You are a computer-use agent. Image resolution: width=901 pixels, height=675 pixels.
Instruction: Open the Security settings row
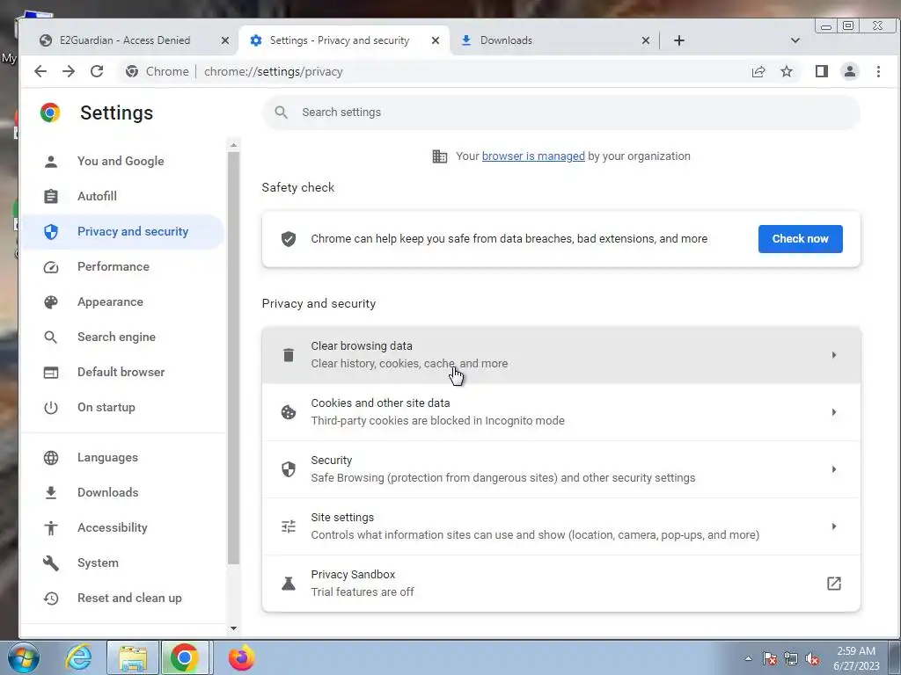coord(560,469)
